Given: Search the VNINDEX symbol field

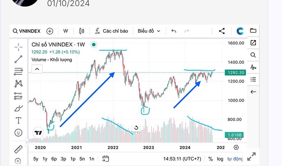Looking at the screenshot, I should 28,31.
